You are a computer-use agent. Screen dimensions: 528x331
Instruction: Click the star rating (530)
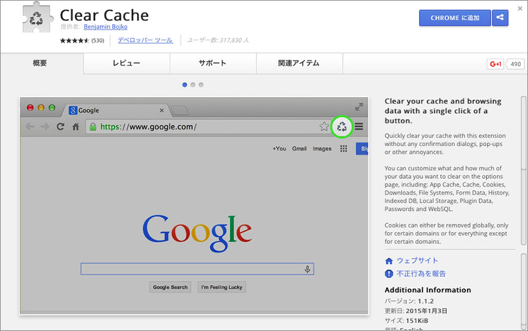(82, 40)
